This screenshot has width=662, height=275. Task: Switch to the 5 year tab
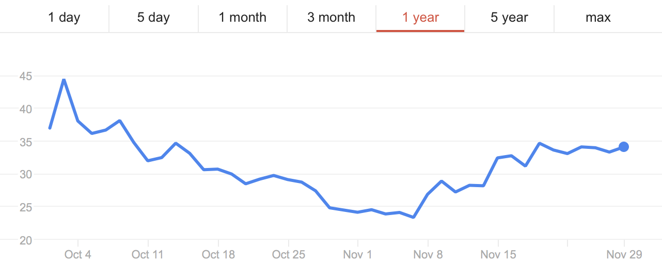click(x=509, y=18)
